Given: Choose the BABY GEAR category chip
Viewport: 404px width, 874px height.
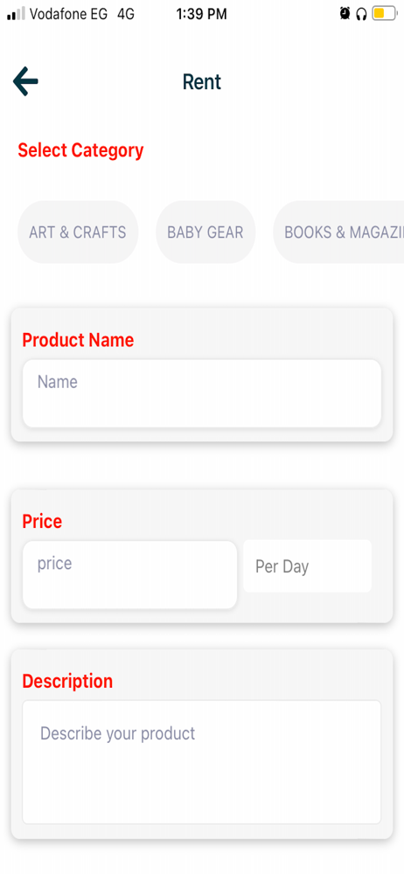Looking at the screenshot, I should pyautogui.click(x=205, y=232).
